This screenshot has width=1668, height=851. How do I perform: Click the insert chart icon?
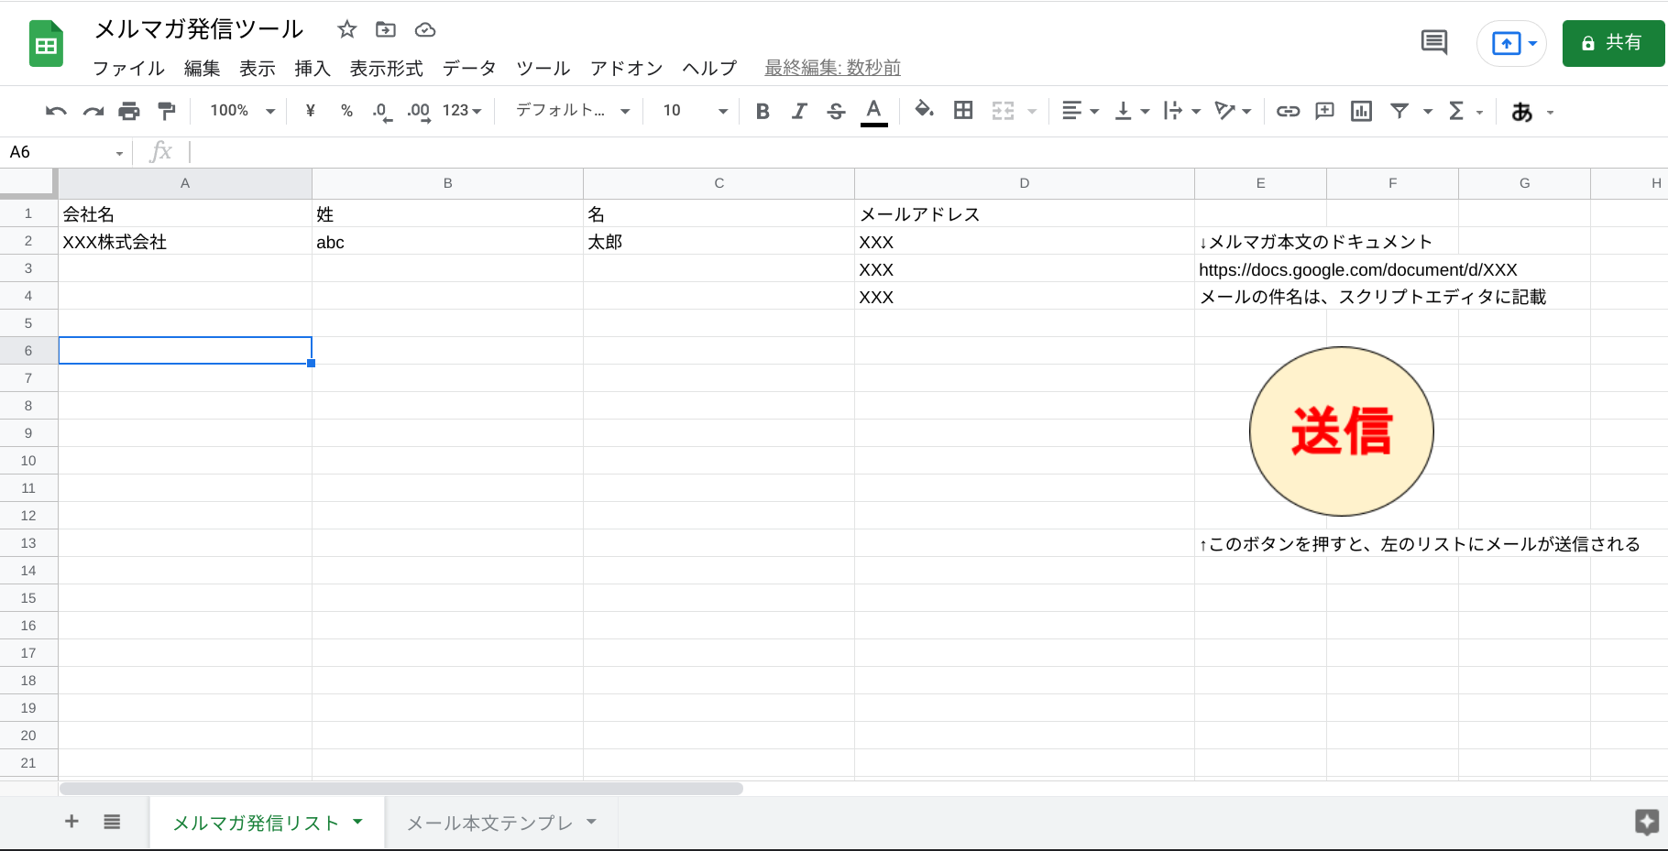pyautogui.click(x=1361, y=111)
